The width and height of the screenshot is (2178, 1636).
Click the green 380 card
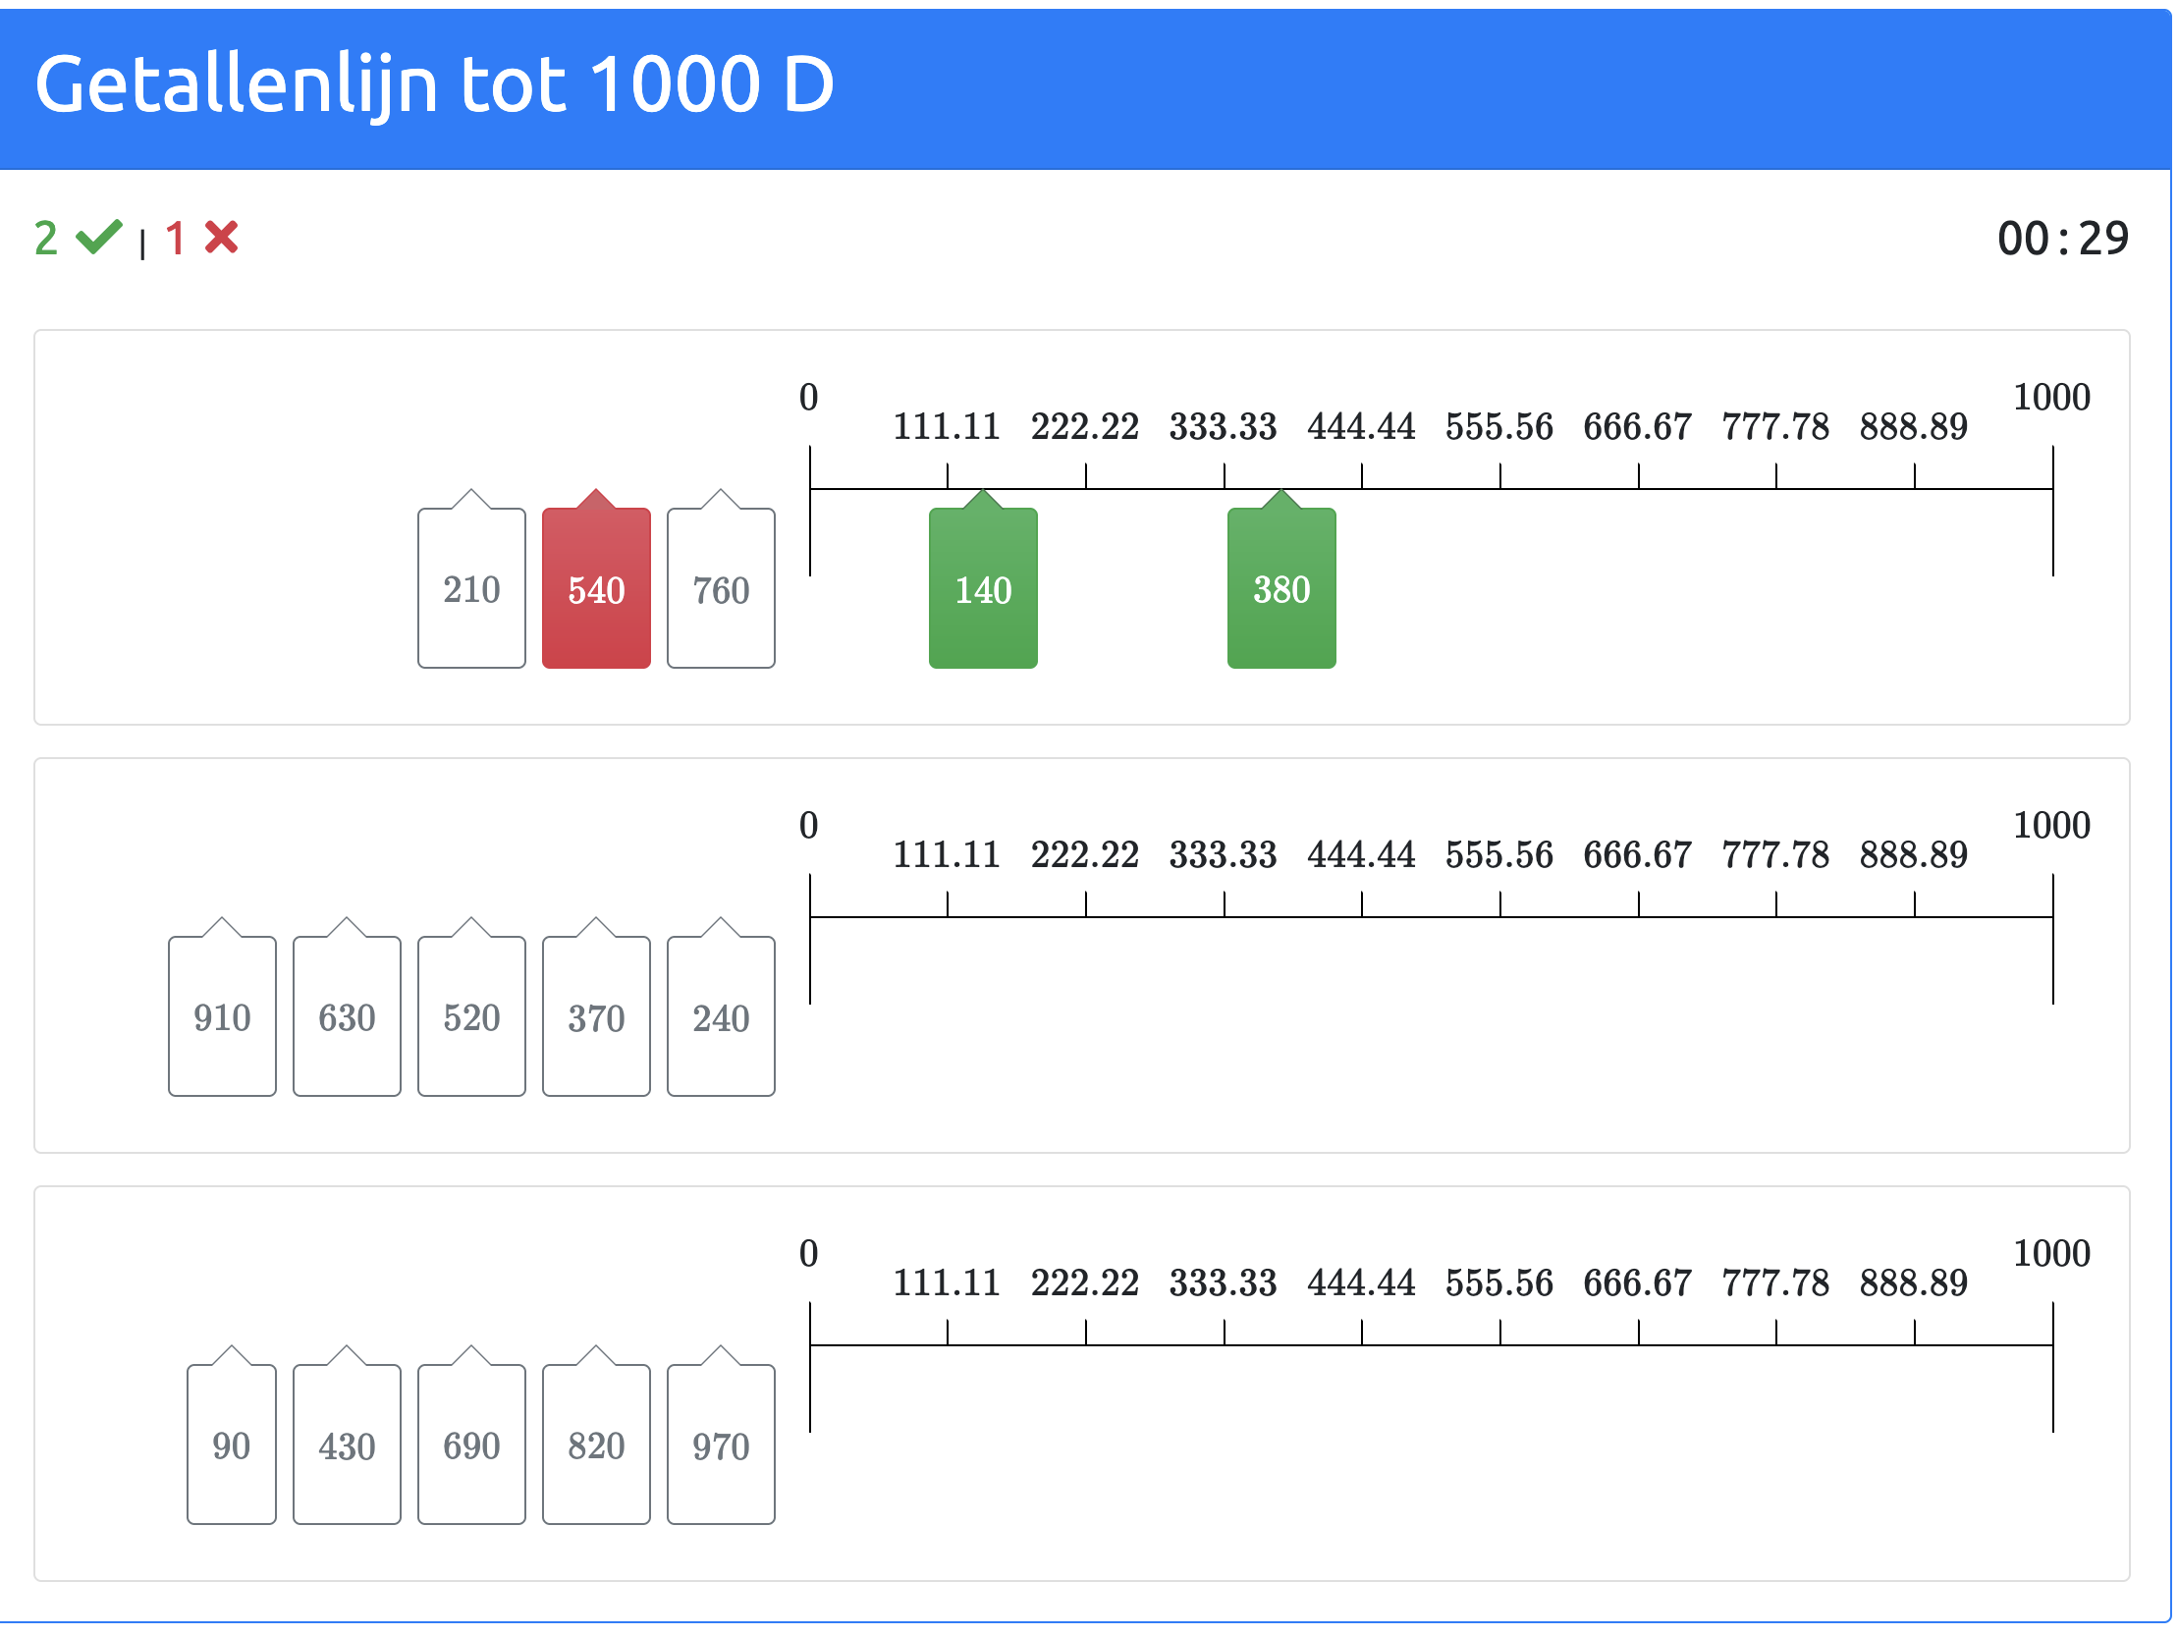click(1283, 589)
